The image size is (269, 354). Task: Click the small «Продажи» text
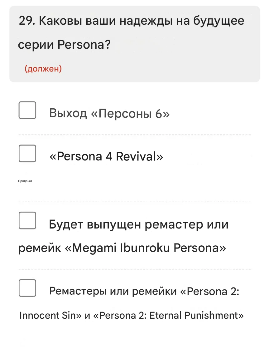[x=25, y=181]
